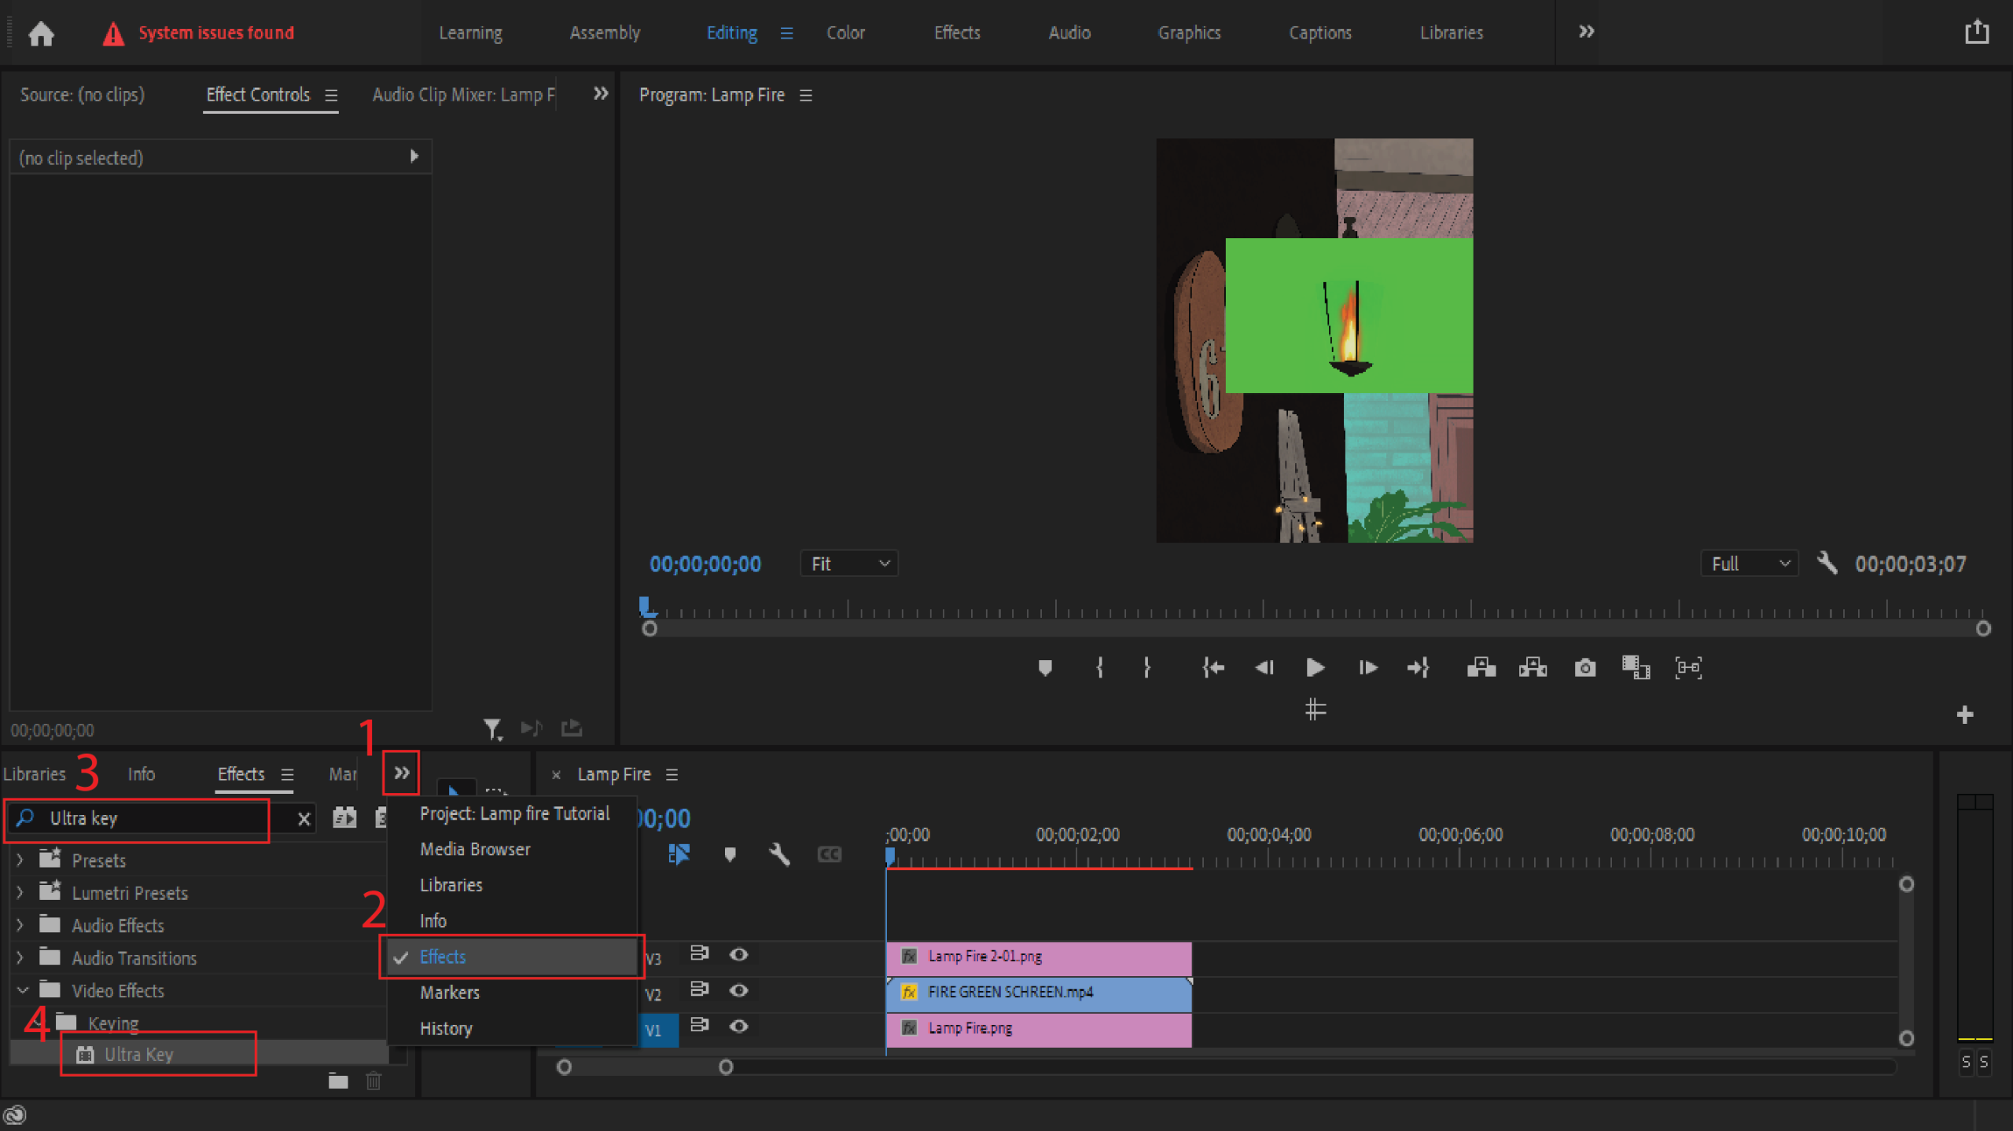Screen dimensions: 2013x1131
Task: Toggle V1 track eye visibility
Action: coord(738,1026)
